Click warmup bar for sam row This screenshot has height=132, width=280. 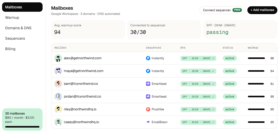click(256, 84)
